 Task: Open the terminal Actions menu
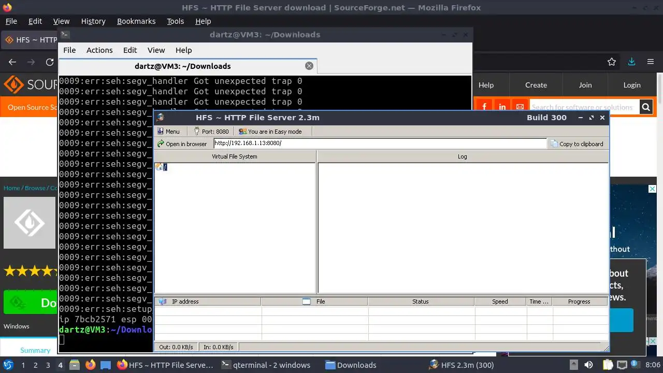99,50
